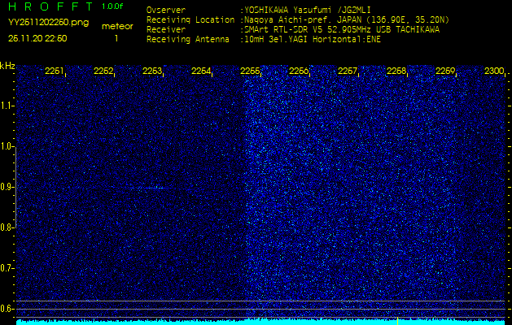This screenshot has width=512, height=325.
Task: Click the 2255 time axis label
Action: pos(250,71)
